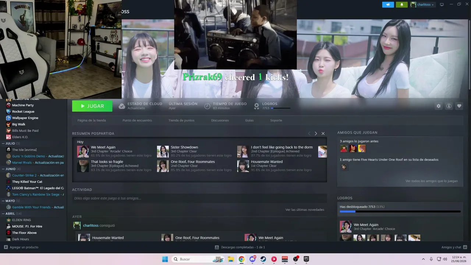Go to next post-game summary page
Screen dimensions: 471x265
[x=316, y=133]
